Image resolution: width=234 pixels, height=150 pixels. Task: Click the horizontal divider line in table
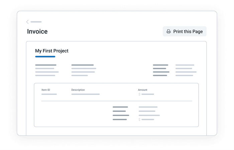point(117,101)
